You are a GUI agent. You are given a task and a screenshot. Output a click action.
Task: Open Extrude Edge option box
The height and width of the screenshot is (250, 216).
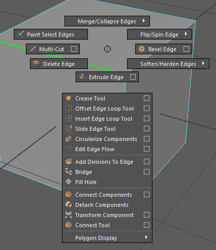pos(133,77)
